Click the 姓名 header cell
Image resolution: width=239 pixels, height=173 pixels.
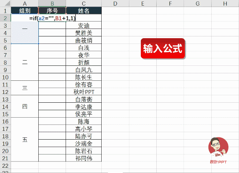[x=84, y=11]
